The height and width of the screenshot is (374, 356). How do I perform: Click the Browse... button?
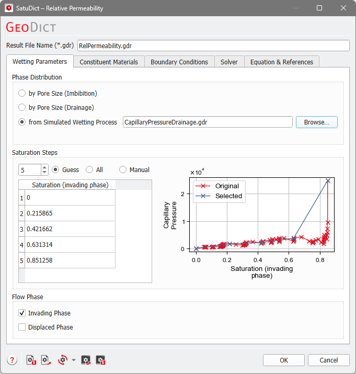tap(317, 122)
